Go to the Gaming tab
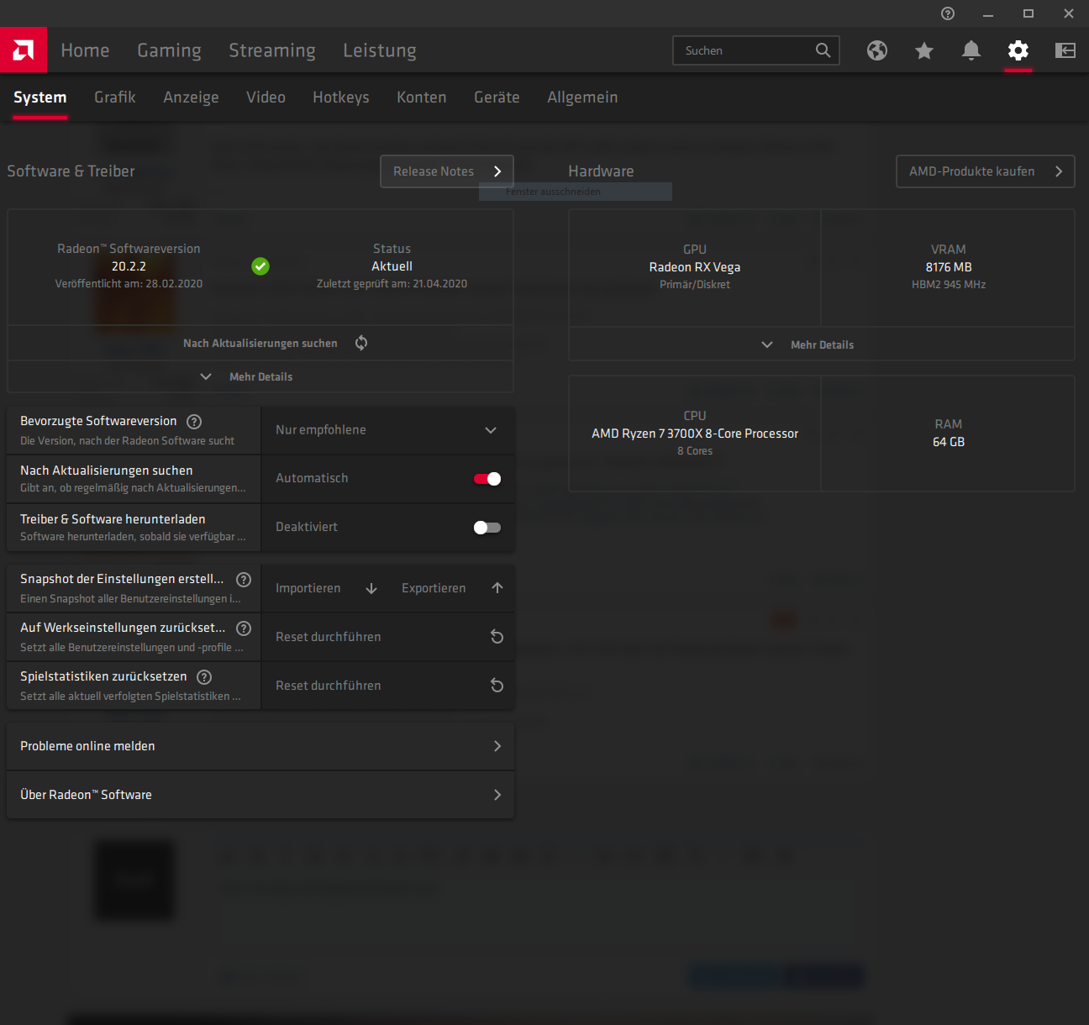The image size is (1089, 1025). point(169,50)
